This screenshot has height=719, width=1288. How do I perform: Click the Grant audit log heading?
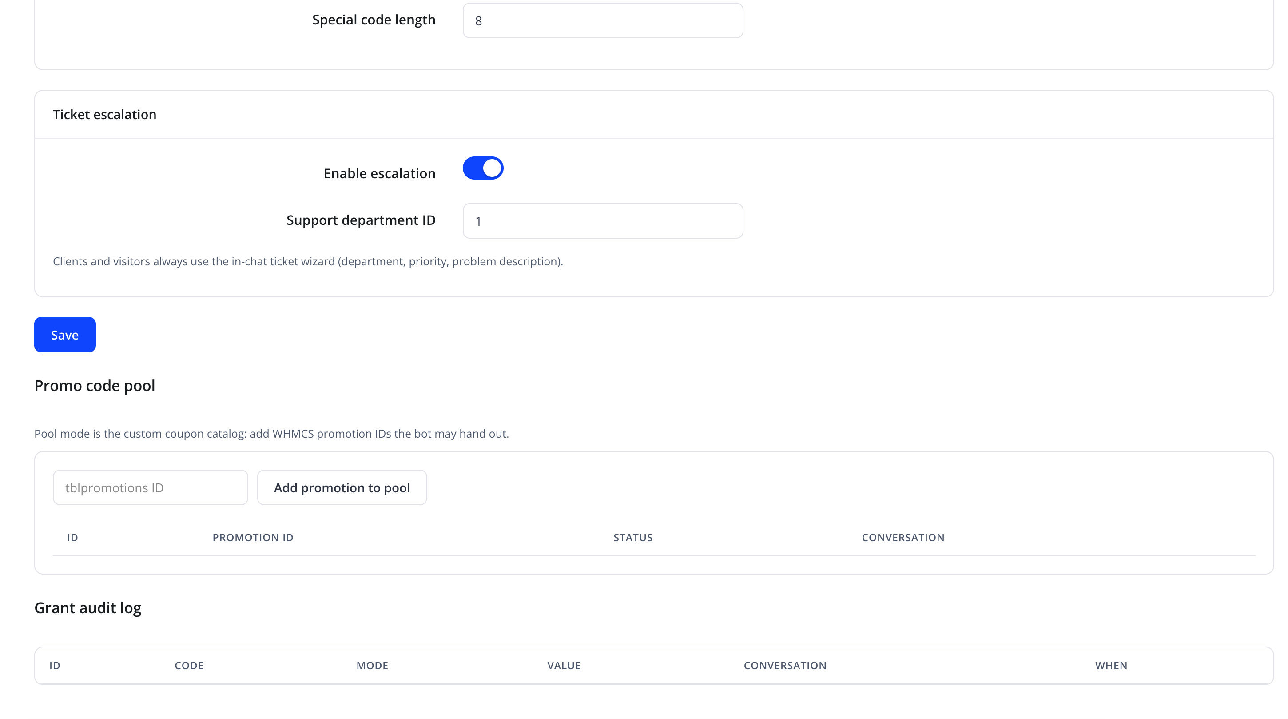[88, 608]
